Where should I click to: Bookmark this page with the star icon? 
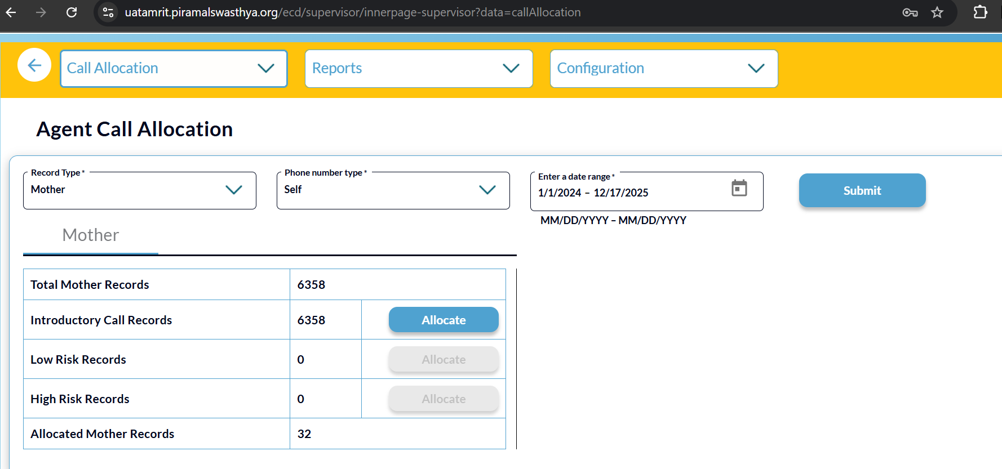click(937, 12)
